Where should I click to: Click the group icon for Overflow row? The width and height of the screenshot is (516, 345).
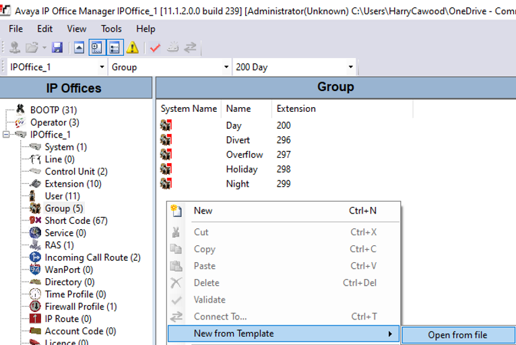point(166,154)
